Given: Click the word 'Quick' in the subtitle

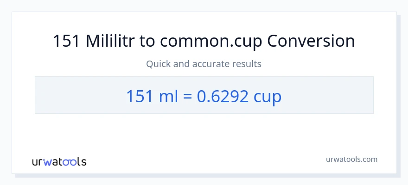Looking at the screenshot, I should pyautogui.click(x=159, y=64).
